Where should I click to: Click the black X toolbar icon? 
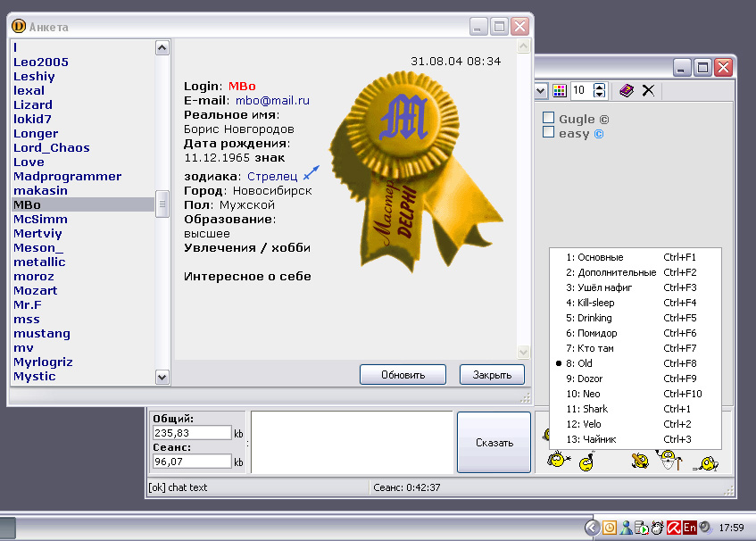pyautogui.click(x=649, y=91)
